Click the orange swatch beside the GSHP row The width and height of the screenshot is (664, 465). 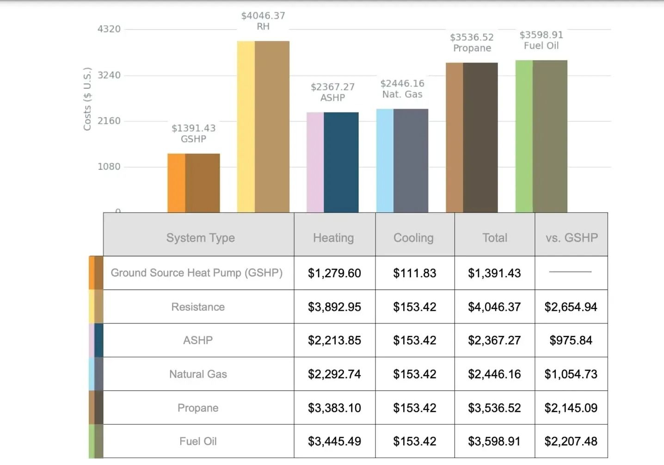pos(95,273)
